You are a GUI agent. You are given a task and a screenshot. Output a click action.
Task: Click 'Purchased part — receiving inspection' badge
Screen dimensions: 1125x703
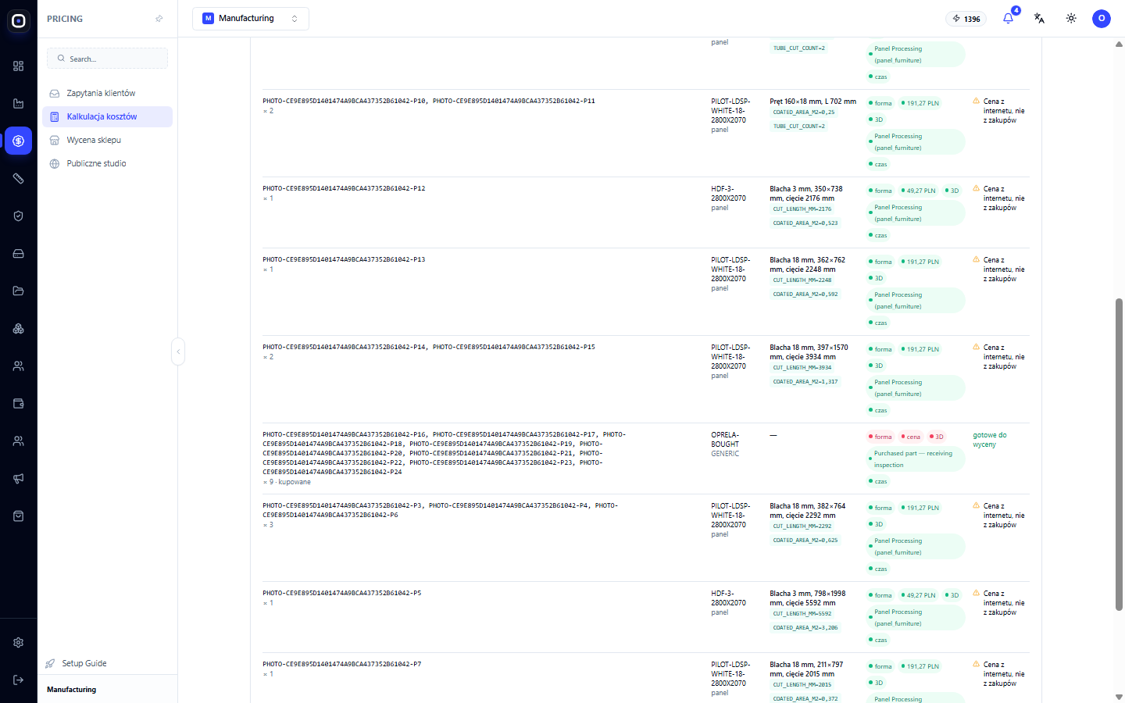point(916,459)
